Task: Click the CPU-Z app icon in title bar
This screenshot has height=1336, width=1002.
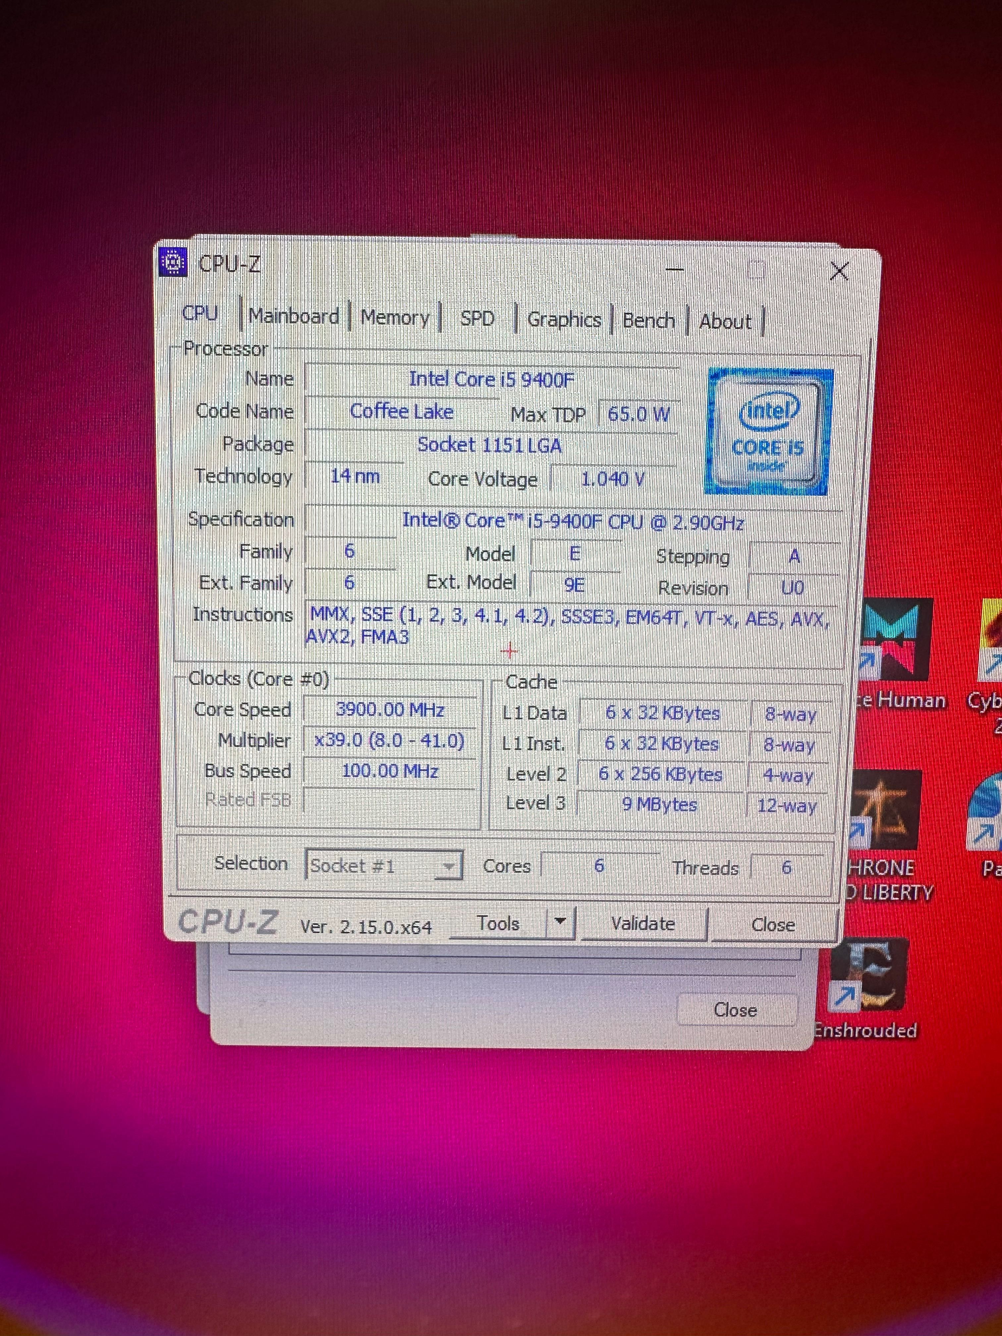Action: coord(173,262)
